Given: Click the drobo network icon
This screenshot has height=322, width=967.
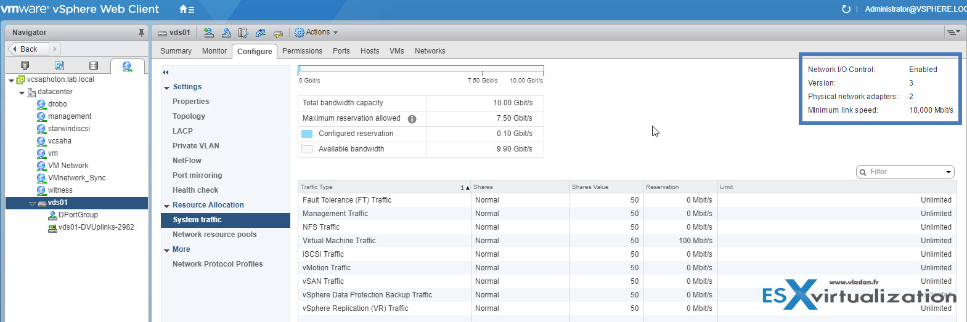Looking at the screenshot, I should click(41, 104).
